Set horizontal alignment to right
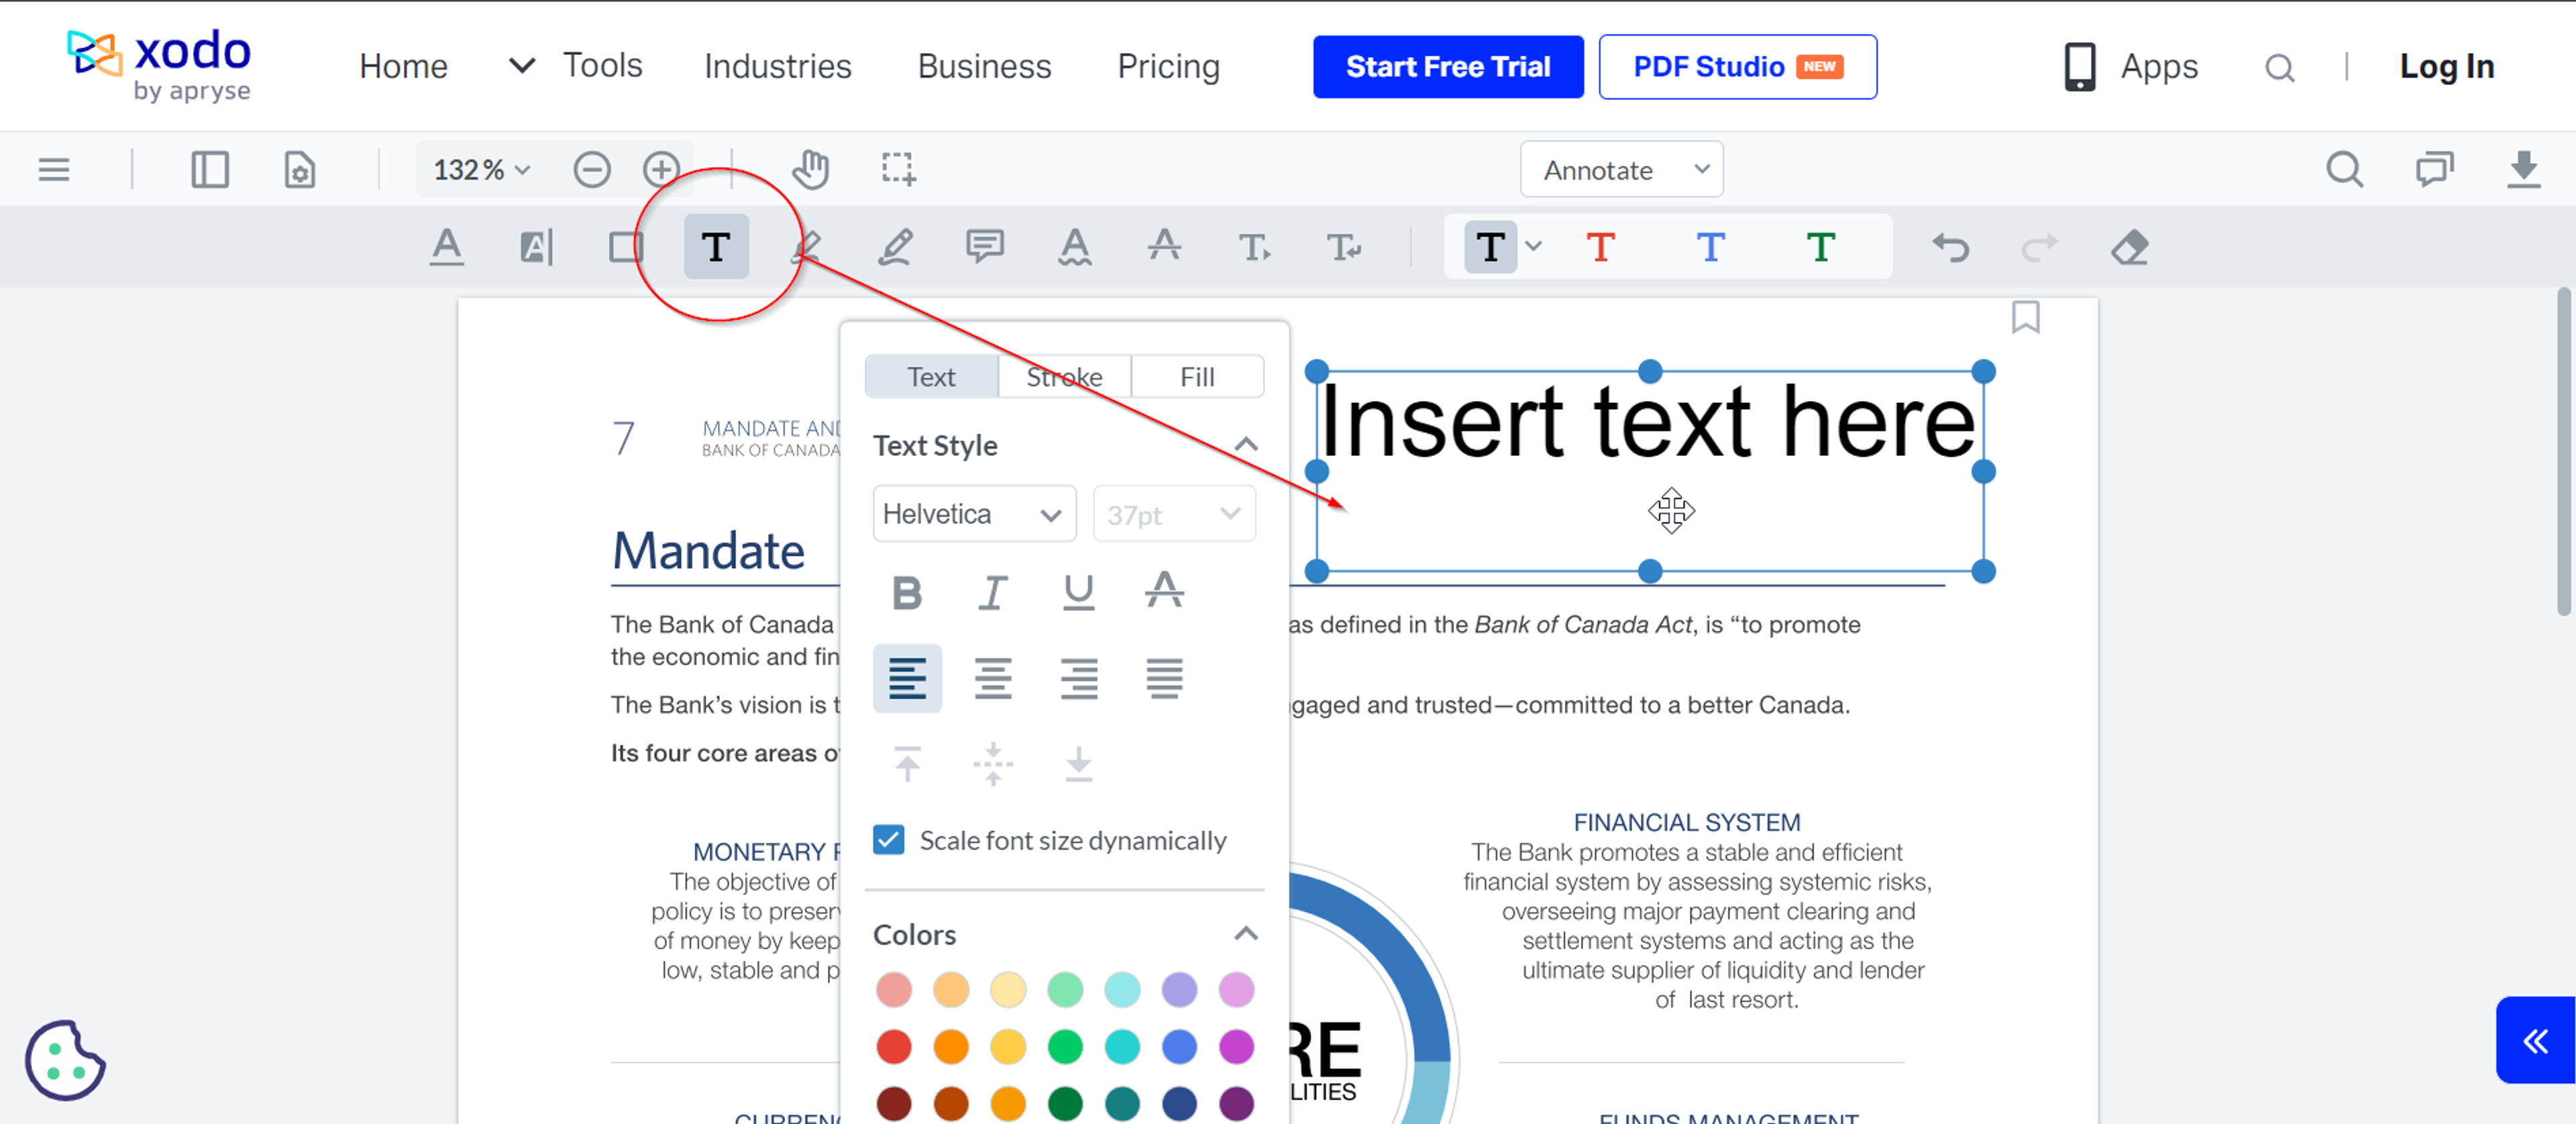 click(1078, 679)
